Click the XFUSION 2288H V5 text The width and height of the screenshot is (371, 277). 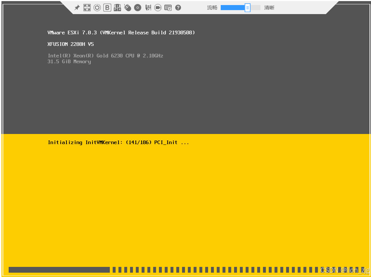tap(70, 44)
